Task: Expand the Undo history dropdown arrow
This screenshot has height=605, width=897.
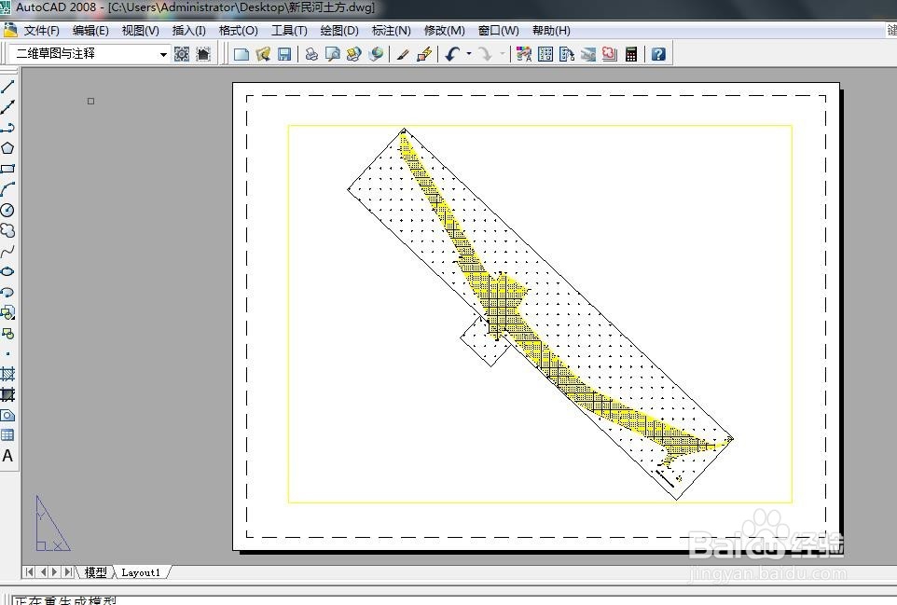Action: pos(469,54)
